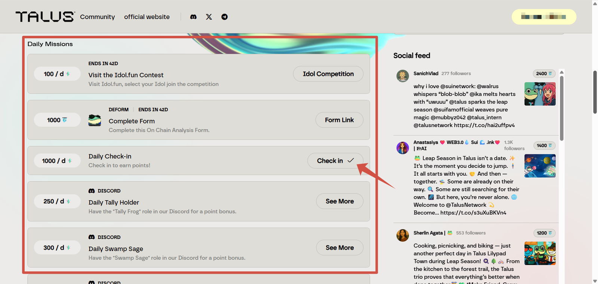Open the Community menu item
Screen dimensions: 598x284
[97, 17]
